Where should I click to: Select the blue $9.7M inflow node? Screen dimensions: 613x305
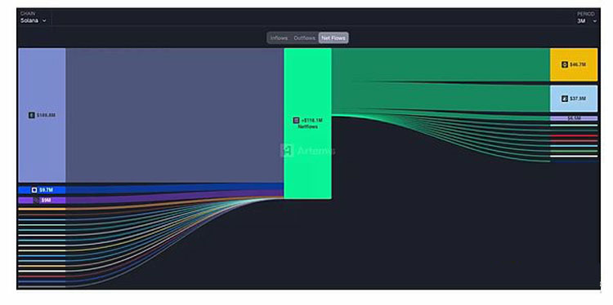pyautogui.click(x=42, y=190)
